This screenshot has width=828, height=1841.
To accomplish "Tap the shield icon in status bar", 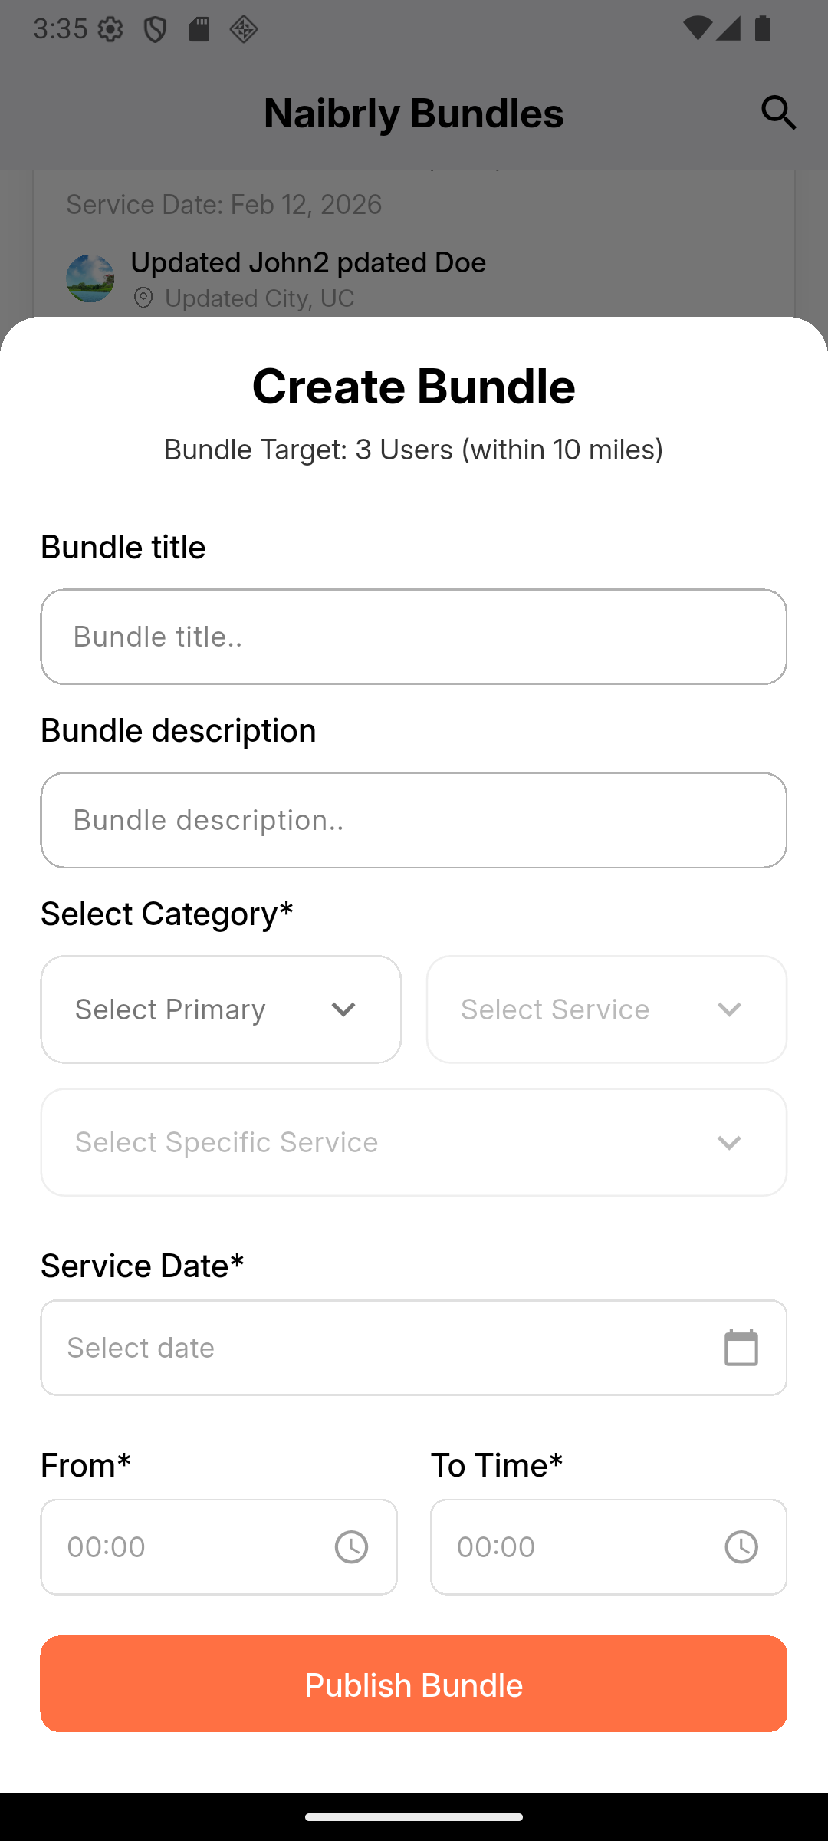I will (156, 30).
